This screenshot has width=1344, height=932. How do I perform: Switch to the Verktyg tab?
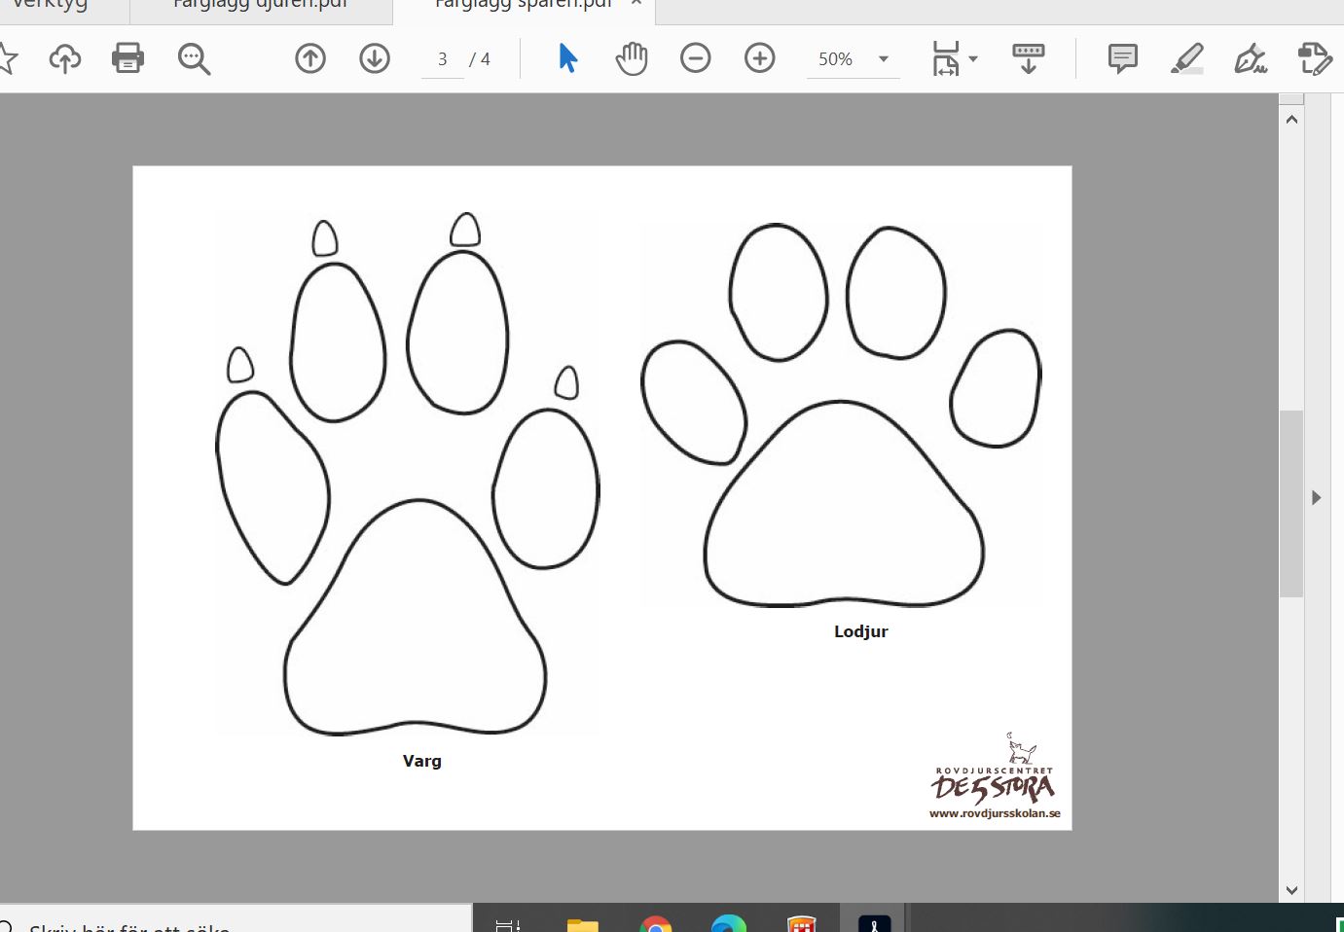[49, 5]
